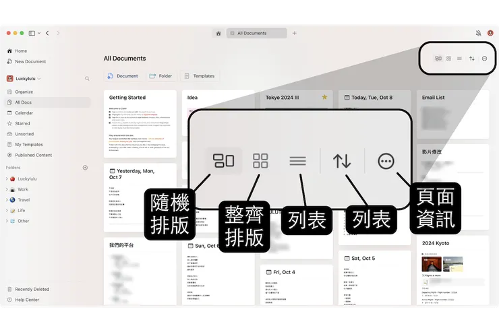
Task: Expand the Work folder chevron
Action: point(7,189)
